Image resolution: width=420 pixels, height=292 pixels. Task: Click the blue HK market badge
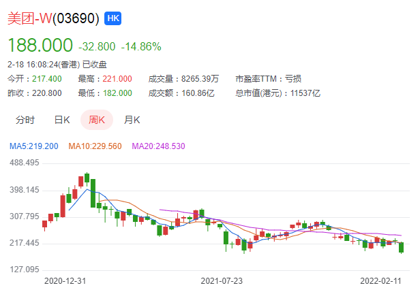112,18
